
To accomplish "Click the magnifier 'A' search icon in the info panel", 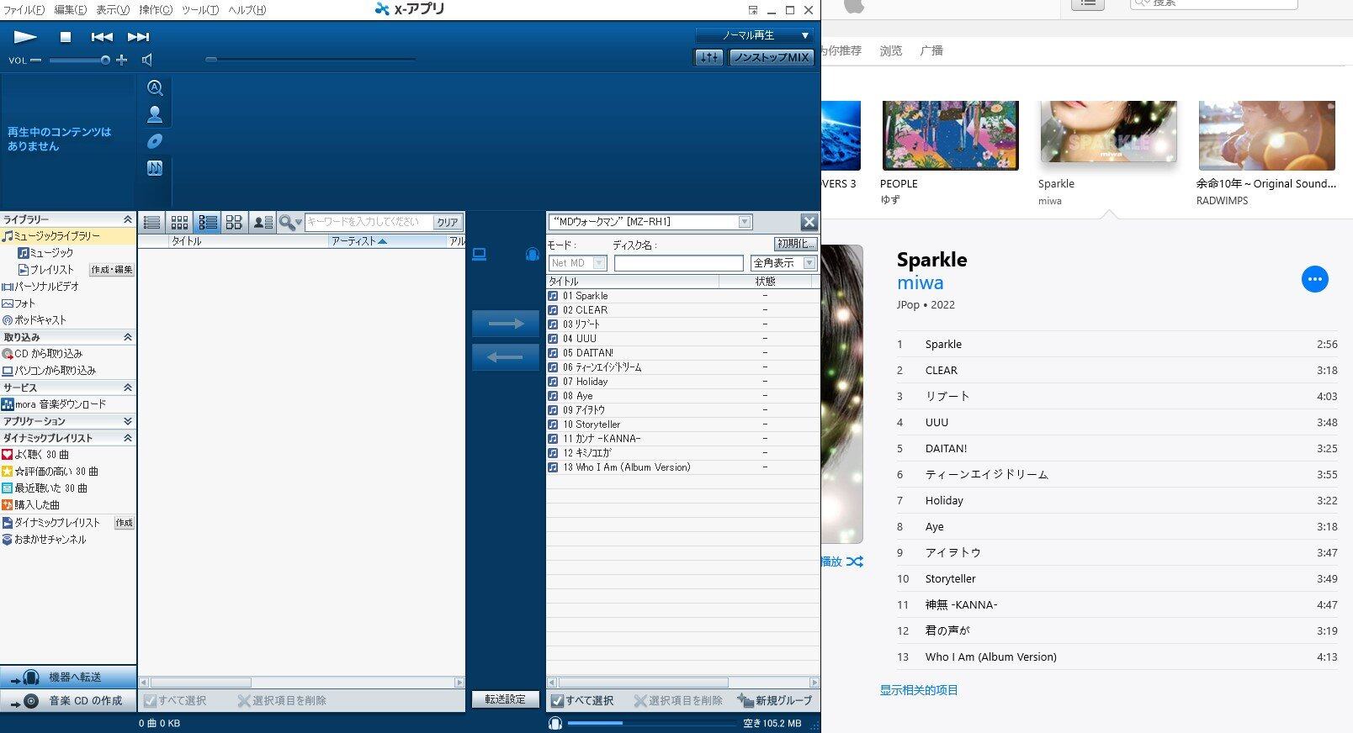I will [155, 87].
